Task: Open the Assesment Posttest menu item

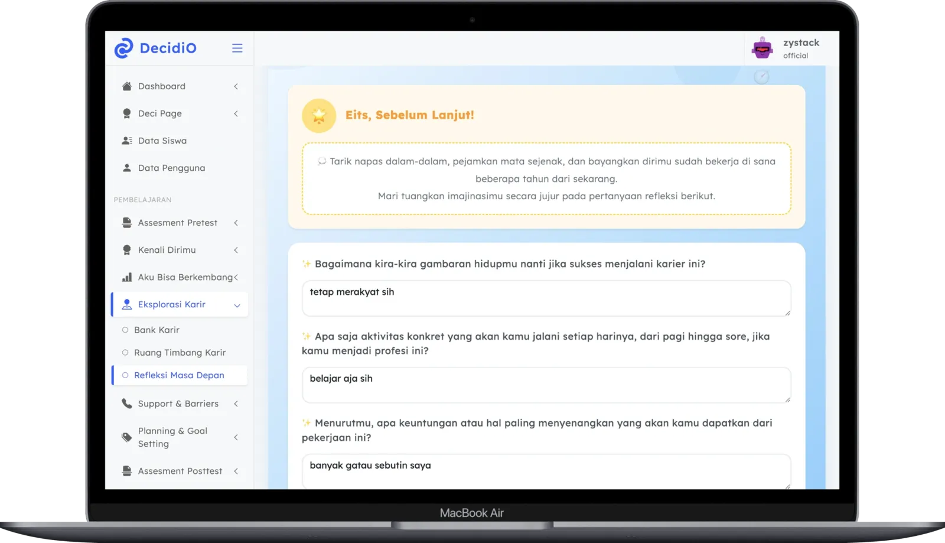Action: click(180, 471)
